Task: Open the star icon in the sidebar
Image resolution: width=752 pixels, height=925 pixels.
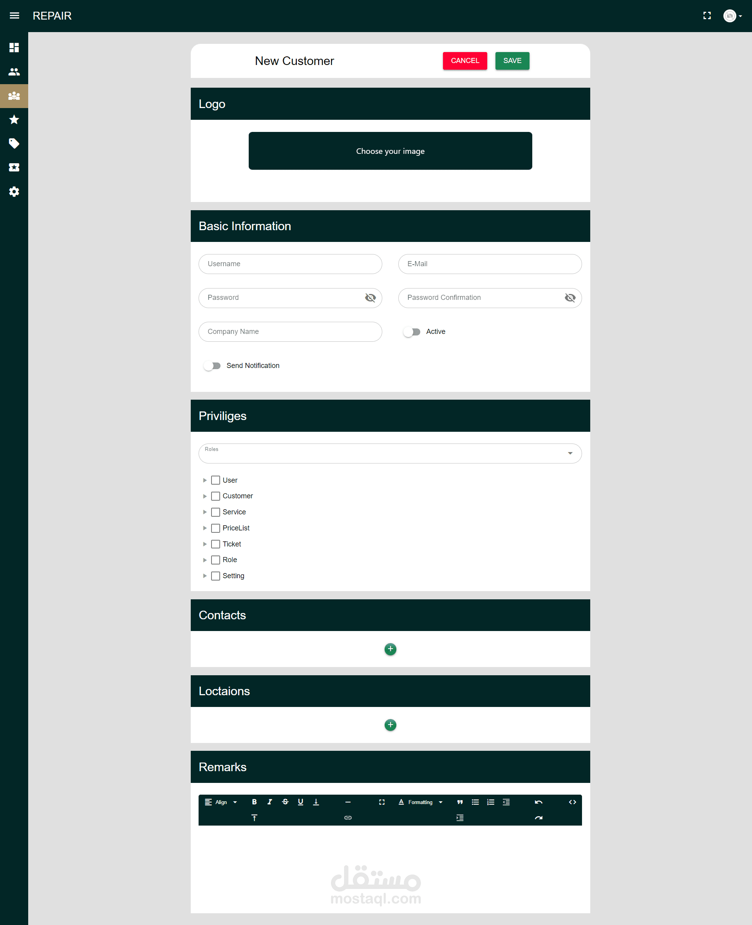Action: [14, 119]
